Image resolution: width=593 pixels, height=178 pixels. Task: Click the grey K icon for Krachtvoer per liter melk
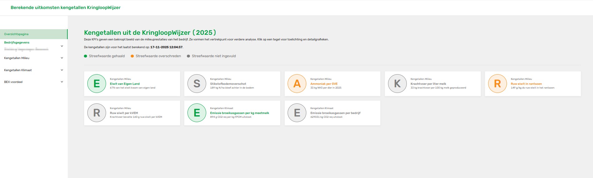tap(397, 84)
